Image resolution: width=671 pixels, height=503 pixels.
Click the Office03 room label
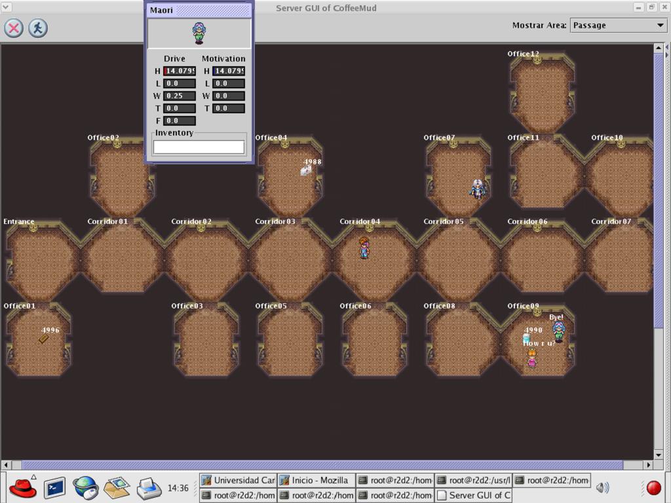187,307
